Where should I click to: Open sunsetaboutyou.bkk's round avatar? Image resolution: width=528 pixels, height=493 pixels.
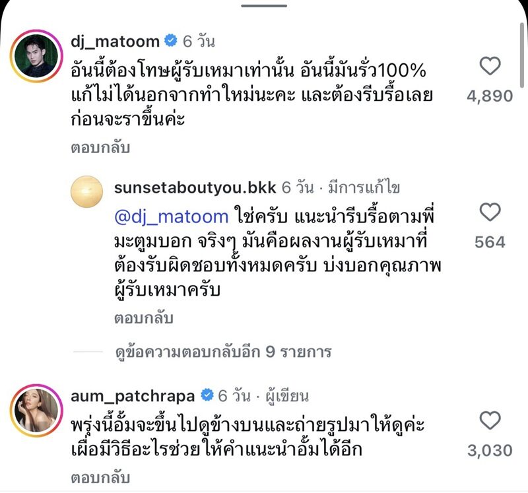(87, 191)
